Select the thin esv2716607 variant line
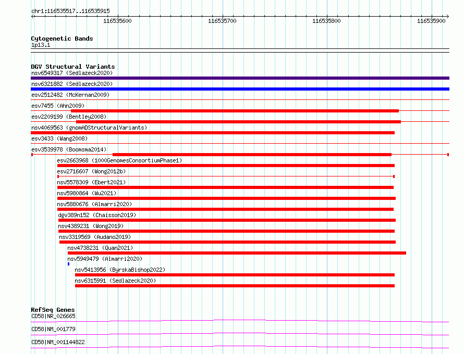The width and height of the screenshot is (464, 354). [226, 176]
